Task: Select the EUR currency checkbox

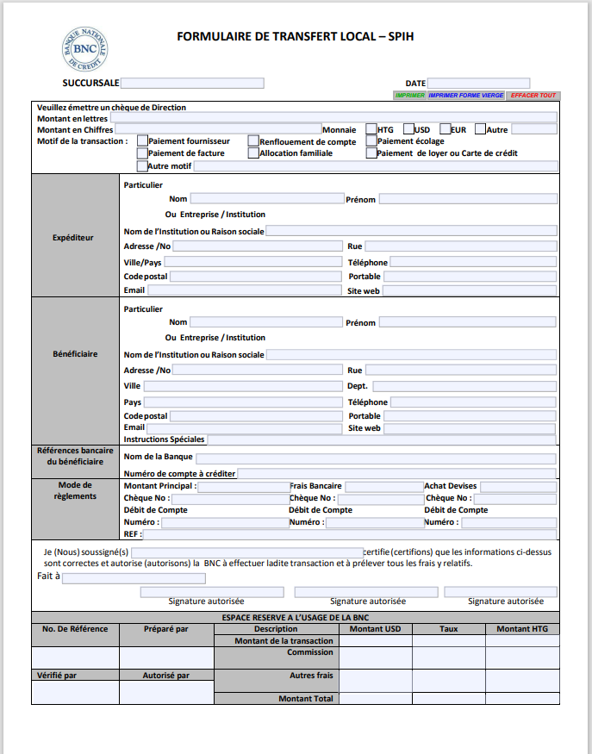Action: point(445,129)
